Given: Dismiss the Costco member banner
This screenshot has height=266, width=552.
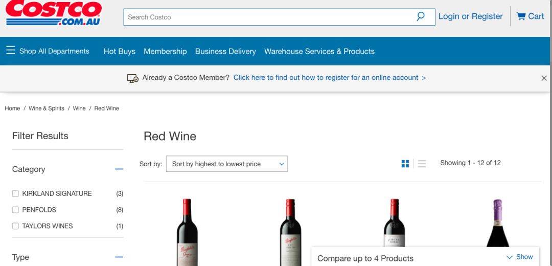Looking at the screenshot, I should [544, 78].
